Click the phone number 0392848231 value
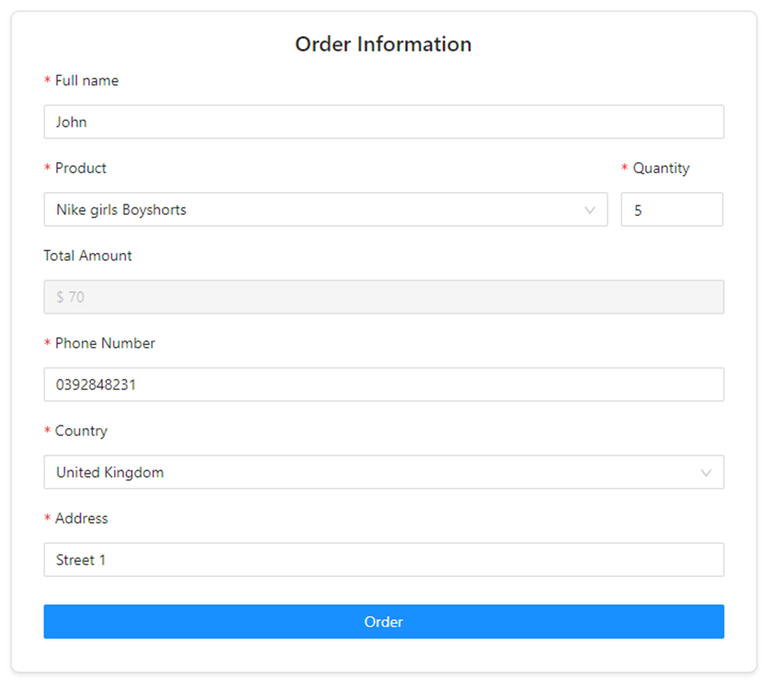Screen dimensions: 782x691 click(x=95, y=384)
